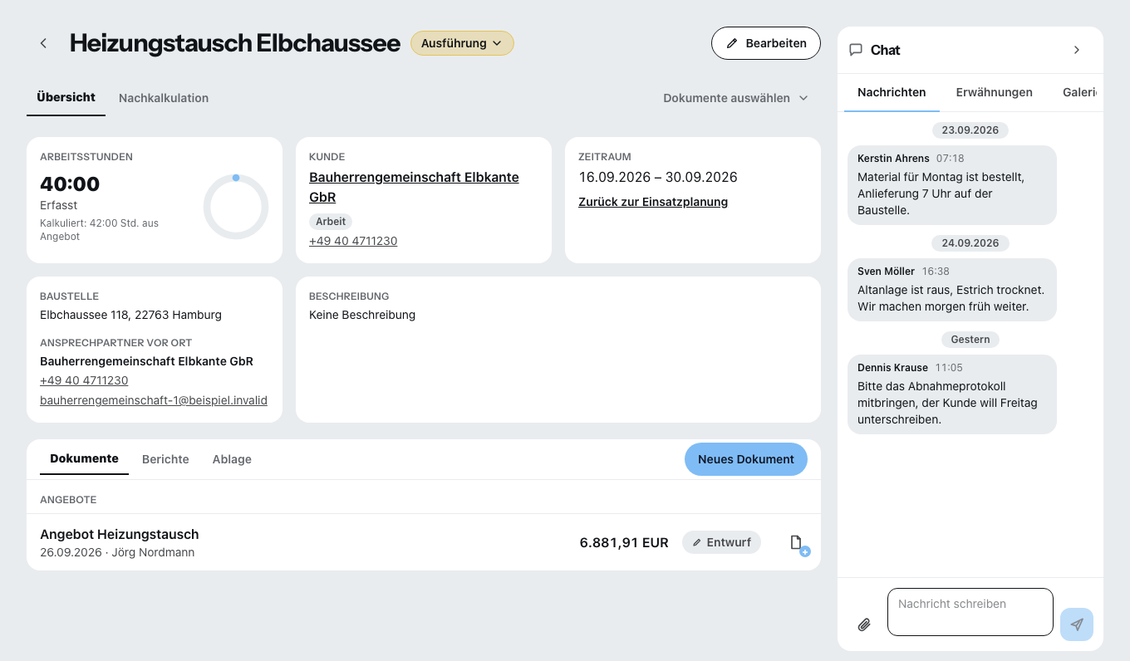The image size is (1130, 661).
Task: Open the Angebot Heizungstausch document row
Action: 424,542
